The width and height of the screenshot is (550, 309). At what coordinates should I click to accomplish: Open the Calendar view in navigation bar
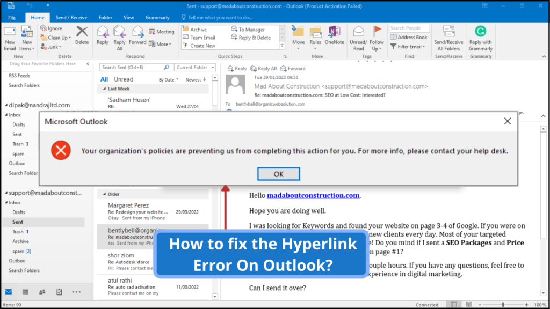point(25,292)
